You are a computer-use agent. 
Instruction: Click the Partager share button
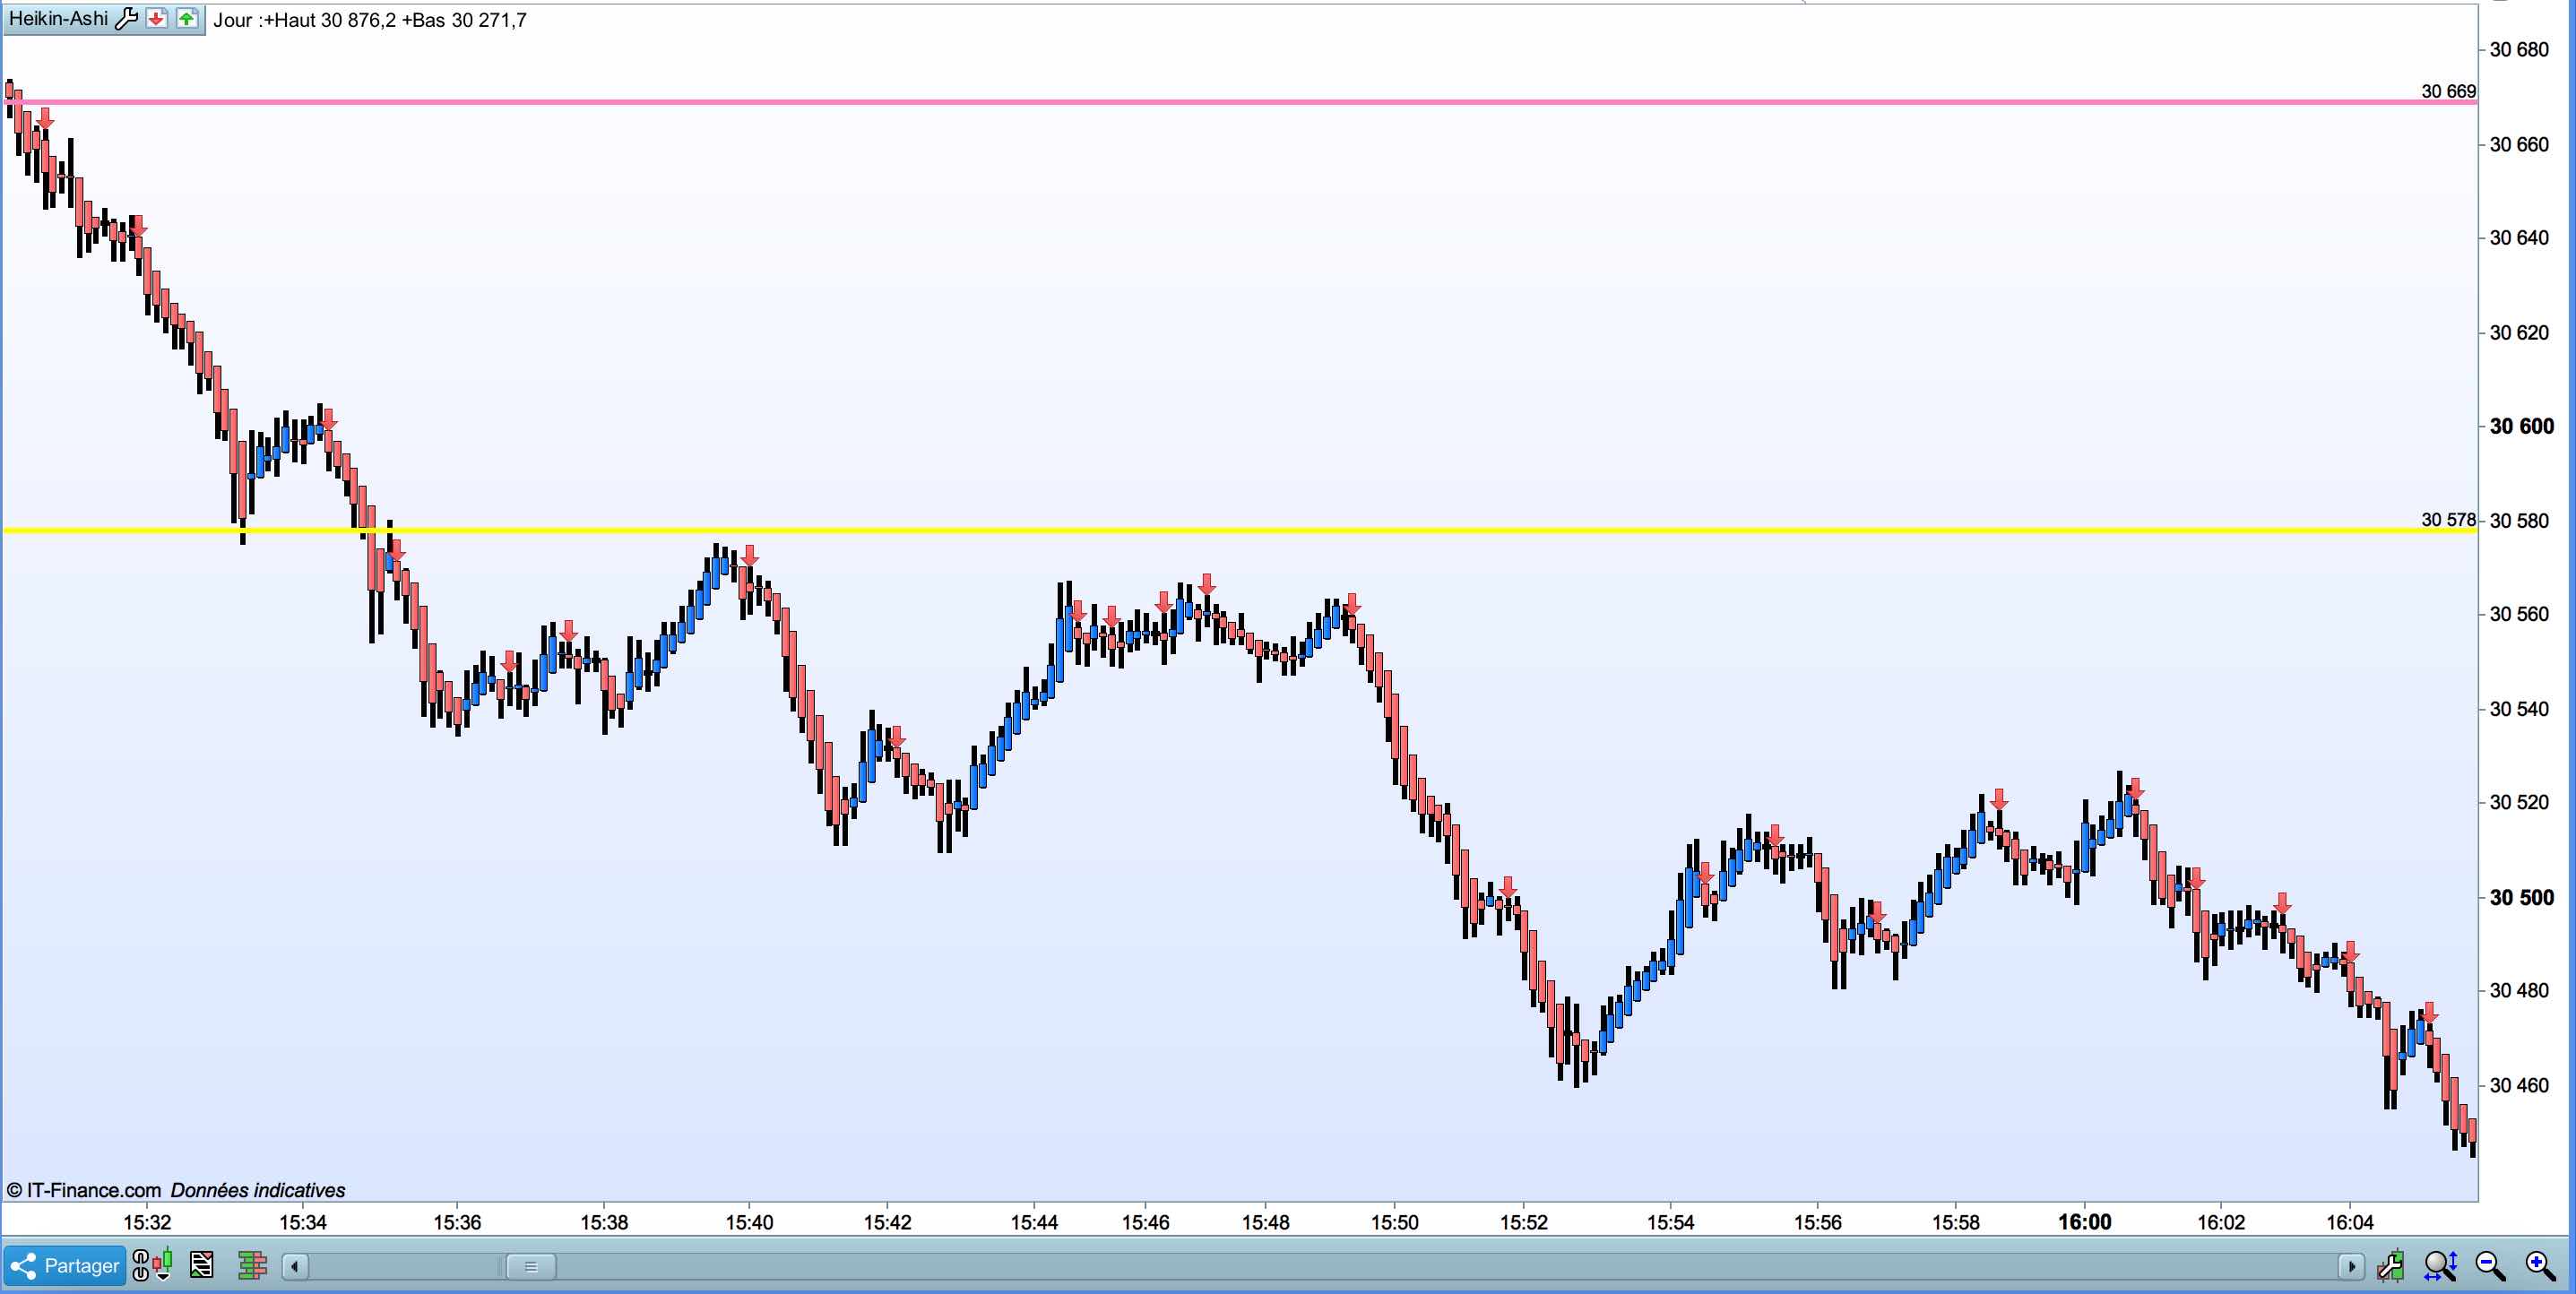65,1266
